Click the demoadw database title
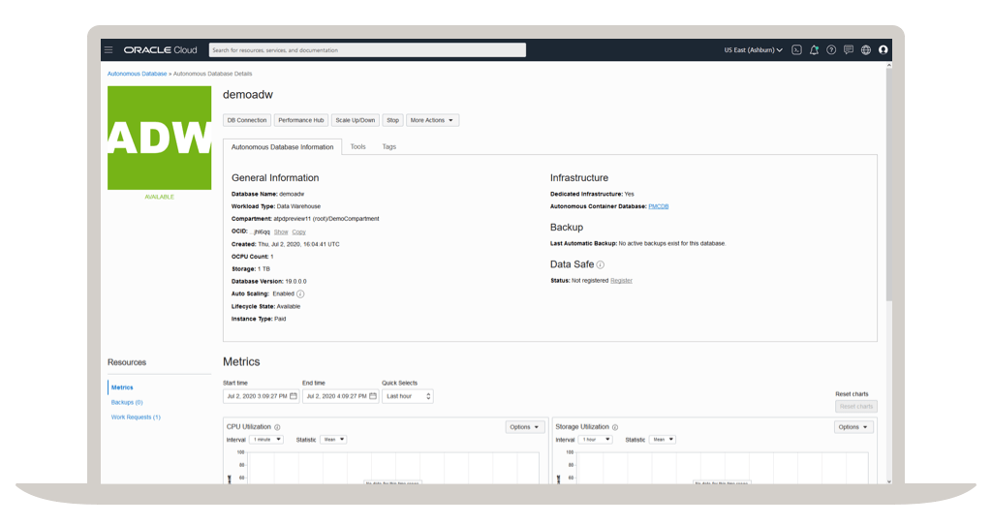 point(248,95)
